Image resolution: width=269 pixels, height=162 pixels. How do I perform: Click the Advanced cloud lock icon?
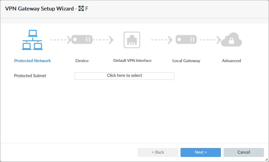click(x=231, y=40)
